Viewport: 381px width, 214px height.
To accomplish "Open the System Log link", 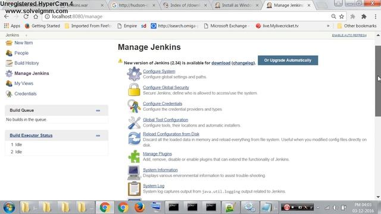I will click(x=154, y=186).
